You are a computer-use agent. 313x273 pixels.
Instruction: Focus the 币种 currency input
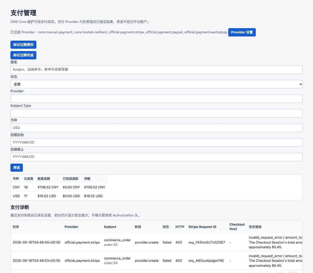[156, 128]
